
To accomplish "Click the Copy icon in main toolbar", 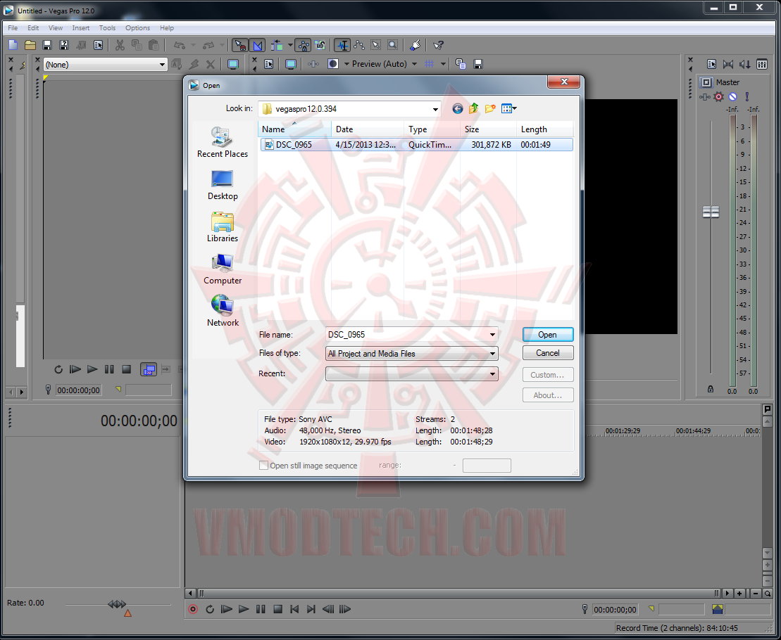I will point(137,45).
